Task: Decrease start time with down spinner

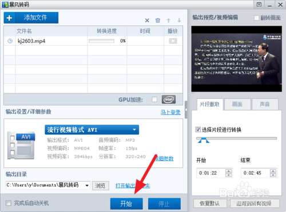Action: click(228, 175)
